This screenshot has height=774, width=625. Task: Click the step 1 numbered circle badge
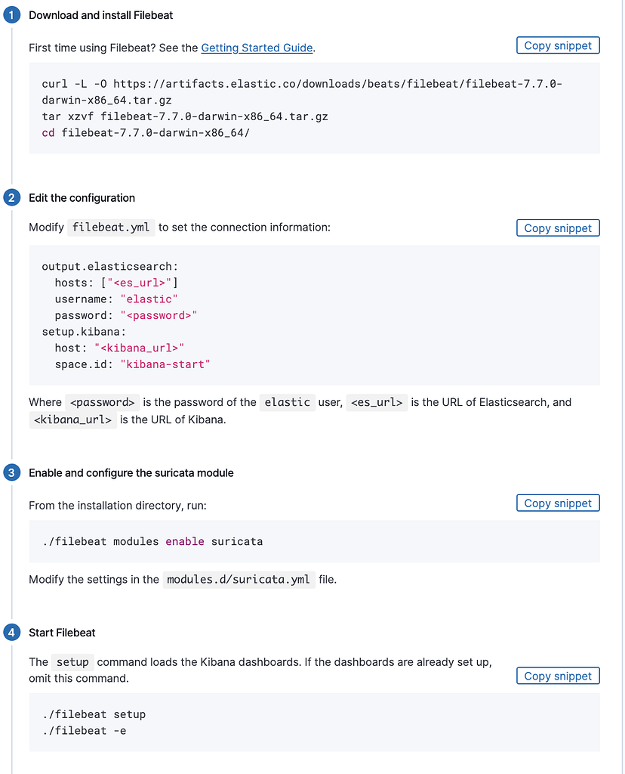tap(11, 14)
